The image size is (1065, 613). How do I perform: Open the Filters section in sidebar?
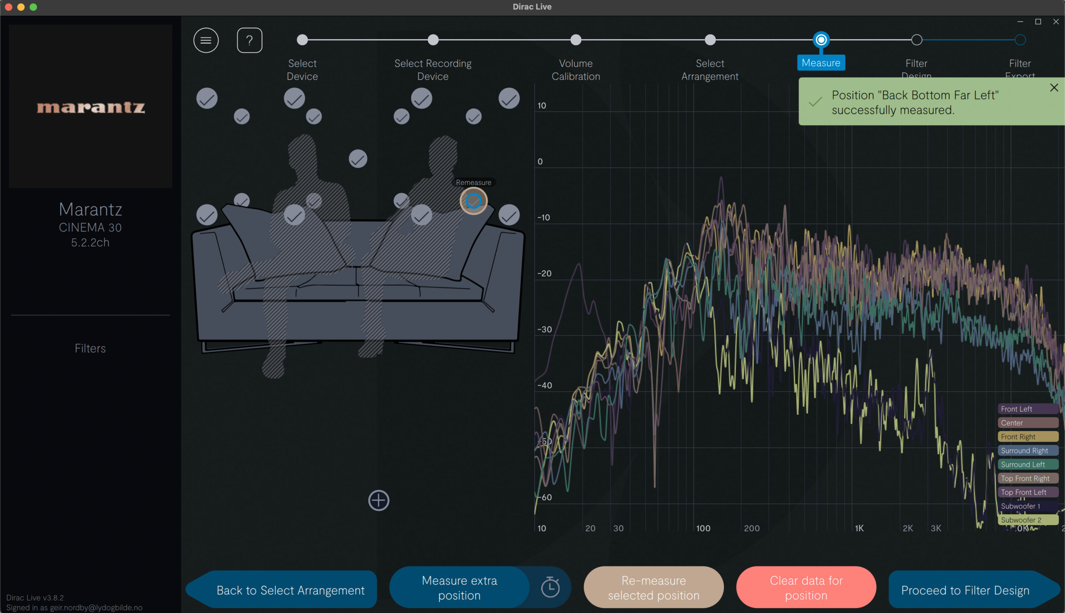point(90,348)
